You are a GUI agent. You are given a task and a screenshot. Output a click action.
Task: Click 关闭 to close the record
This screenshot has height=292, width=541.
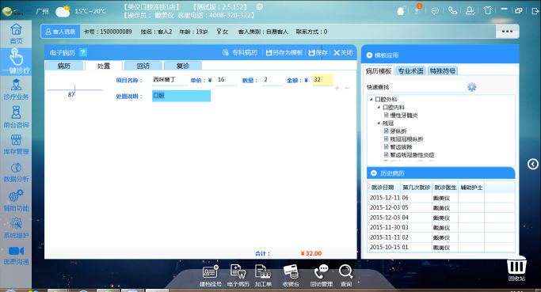(x=343, y=52)
